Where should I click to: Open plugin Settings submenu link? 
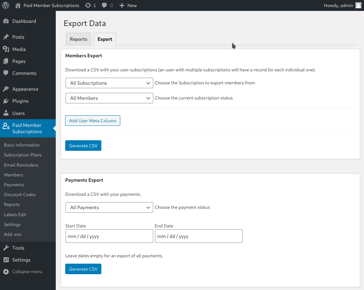[x=12, y=224]
